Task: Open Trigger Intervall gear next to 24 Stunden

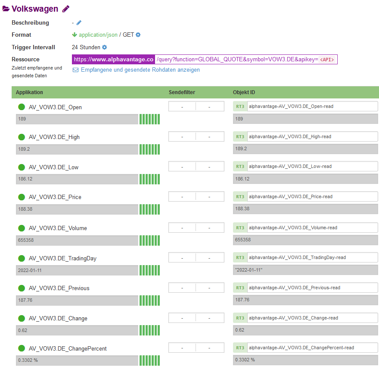Action: pyautogui.click(x=104, y=47)
